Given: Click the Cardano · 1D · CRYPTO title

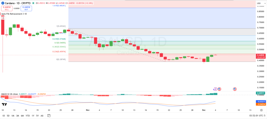Looking at the screenshot, I should 17,3.
